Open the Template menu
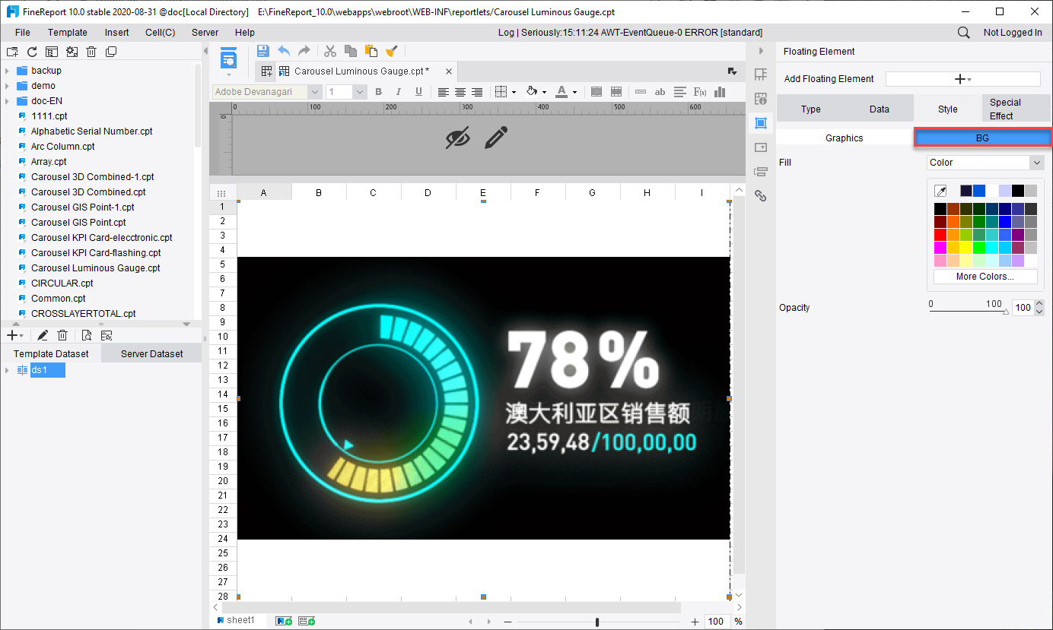This screenshot has height=630, width=1053. point(68,33)
